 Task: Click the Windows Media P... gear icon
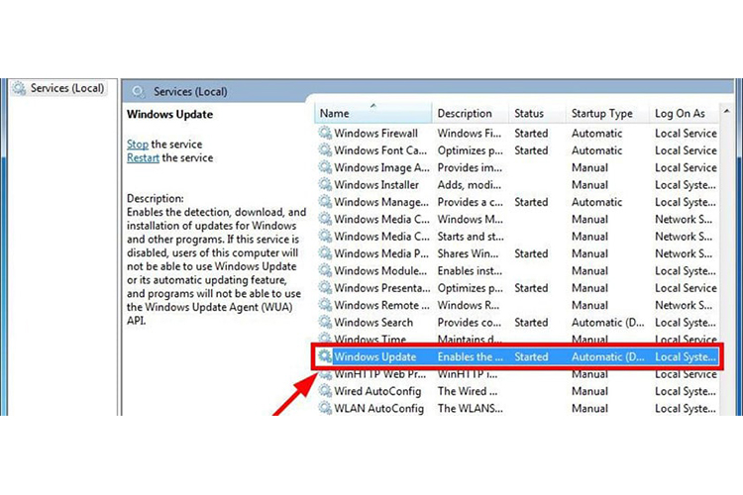tap(325, 253)
